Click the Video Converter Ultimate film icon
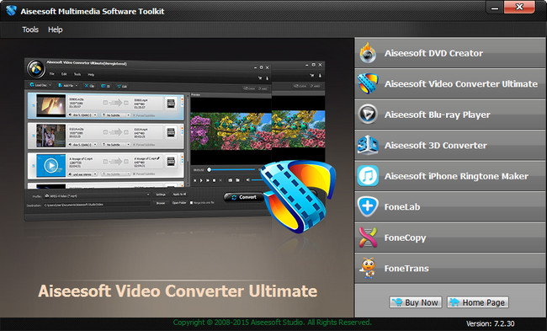The width and height of the screenshot is (547, 331). point(368,83)
